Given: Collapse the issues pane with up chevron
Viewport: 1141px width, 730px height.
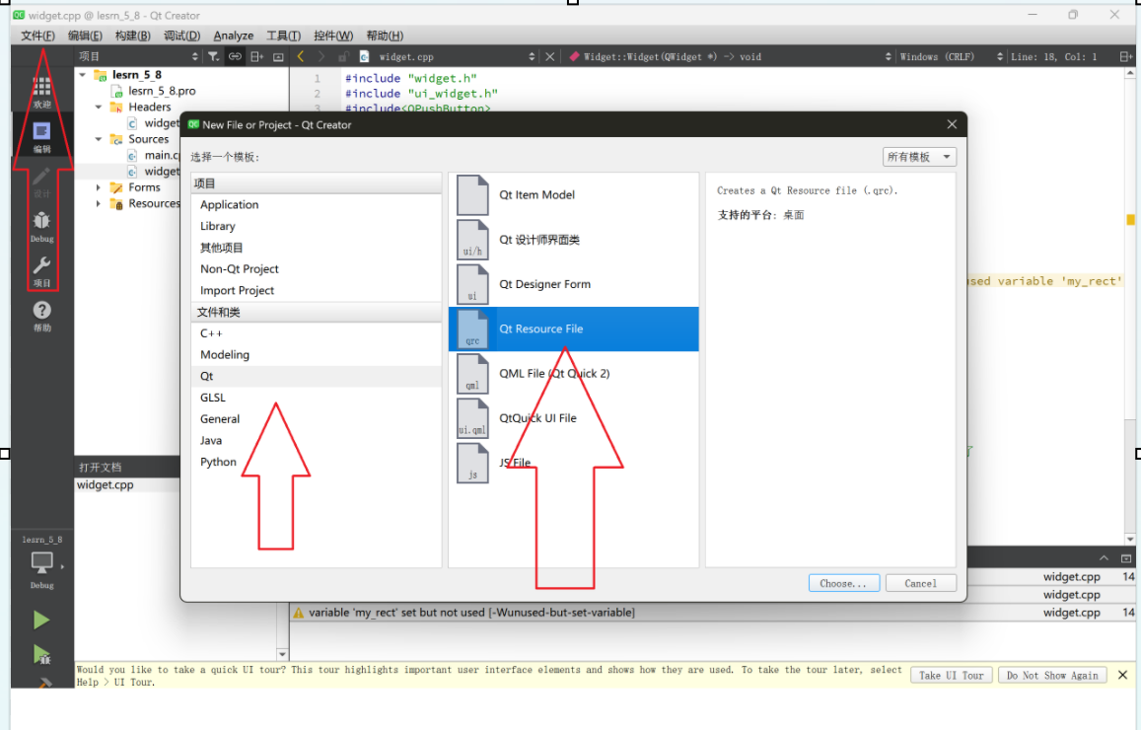Looking at the screenshot, I should pyautogui.click(x=1104, y=558).
